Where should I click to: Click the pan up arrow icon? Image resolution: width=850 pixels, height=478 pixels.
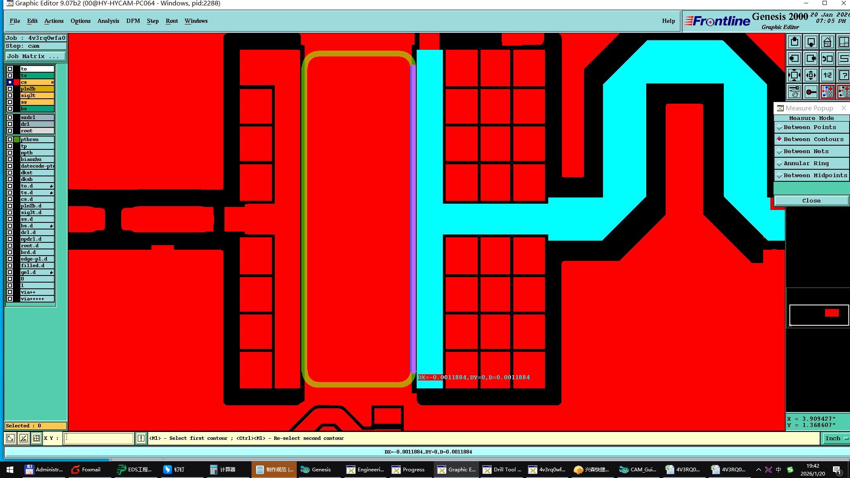[x=794, y=42]
